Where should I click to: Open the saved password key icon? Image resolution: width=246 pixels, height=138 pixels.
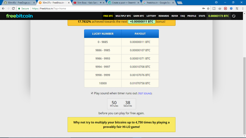click(x=203, y=8)
